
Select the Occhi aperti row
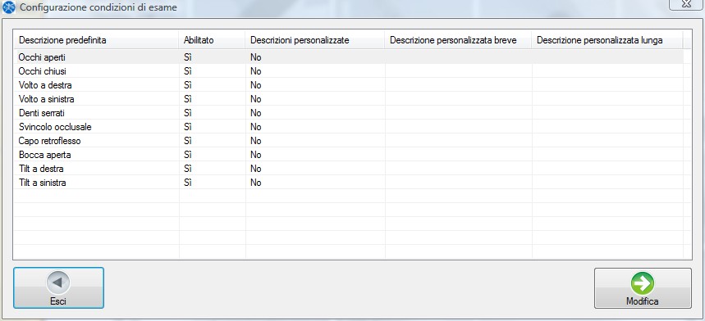pyautogui.click(x=348, y=57)
